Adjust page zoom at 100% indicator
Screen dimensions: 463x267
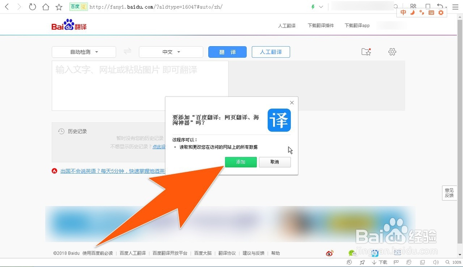click(x=454, y=262)
